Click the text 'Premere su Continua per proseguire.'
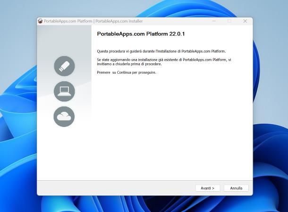 click(x=127, y=72)
